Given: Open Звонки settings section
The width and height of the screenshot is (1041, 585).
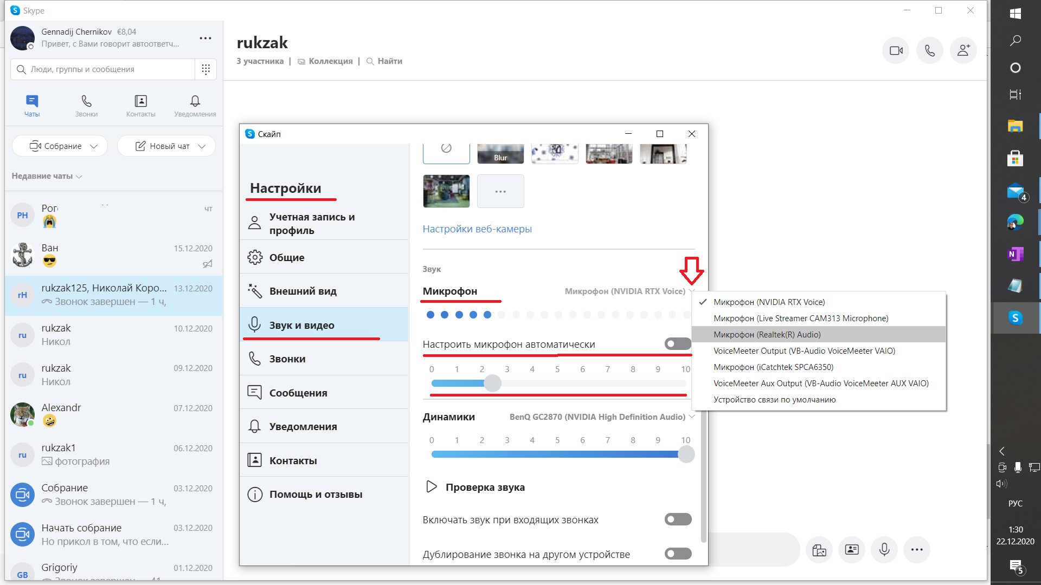Looking at the screenshot, I should [x=324, y=359].
